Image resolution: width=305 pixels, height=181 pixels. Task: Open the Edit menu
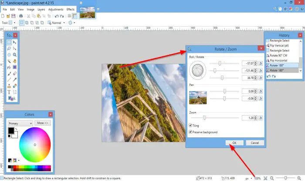coord(13,9)
